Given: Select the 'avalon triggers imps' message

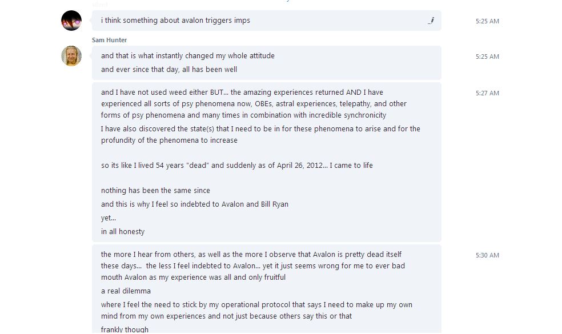Looking at the screenshot, I should point(176,21).
